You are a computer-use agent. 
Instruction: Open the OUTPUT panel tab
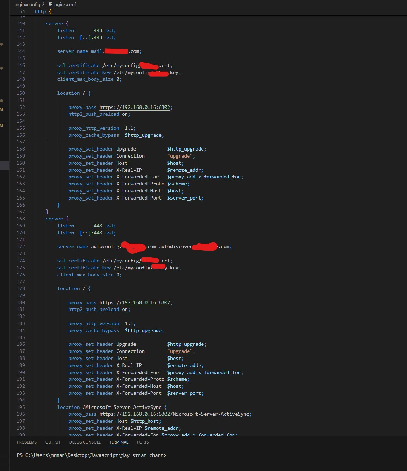[x=53, y=442]
